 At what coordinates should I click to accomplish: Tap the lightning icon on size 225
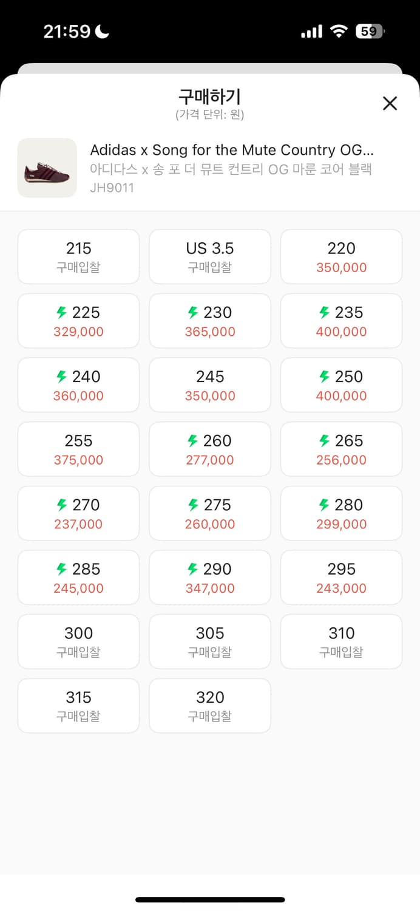tap(61, 312)
